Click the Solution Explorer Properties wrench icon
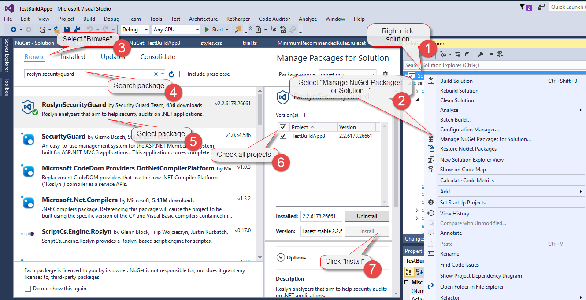 [480, 54]
